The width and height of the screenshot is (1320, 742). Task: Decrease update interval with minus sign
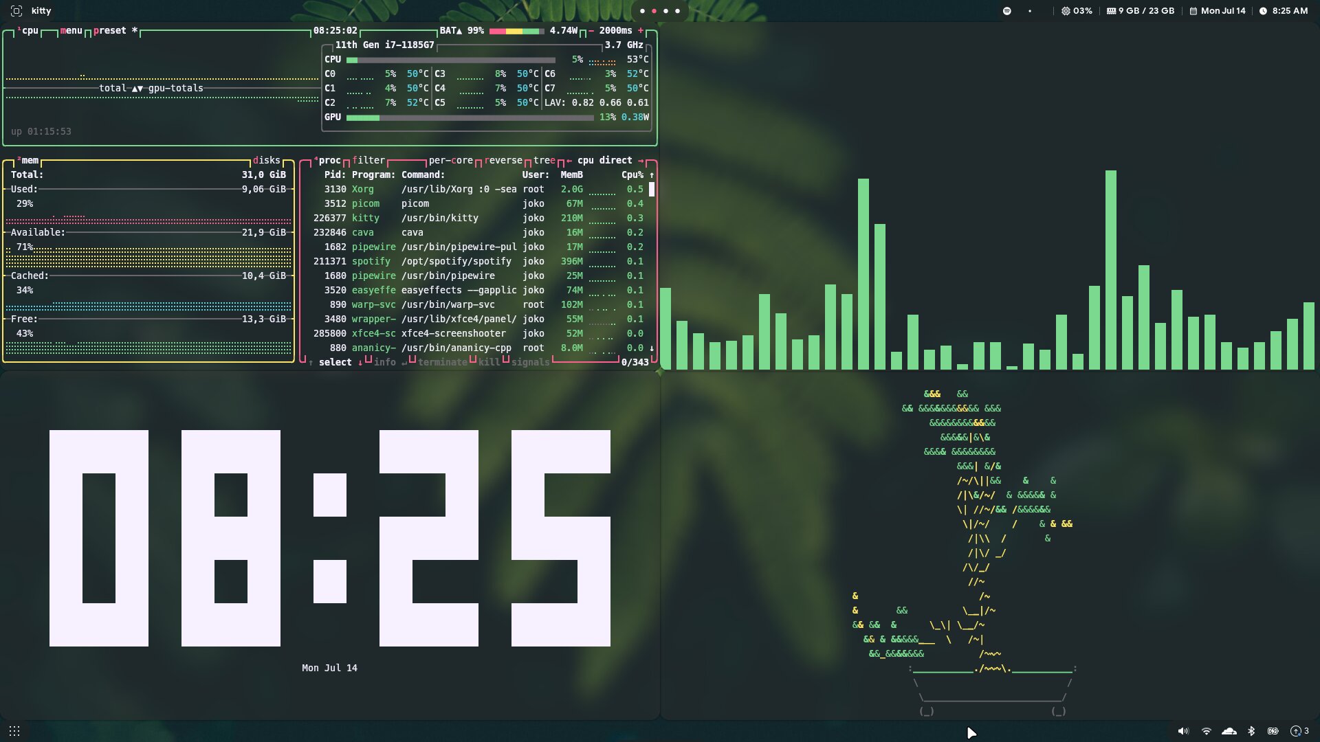click(x=591, y=30)
